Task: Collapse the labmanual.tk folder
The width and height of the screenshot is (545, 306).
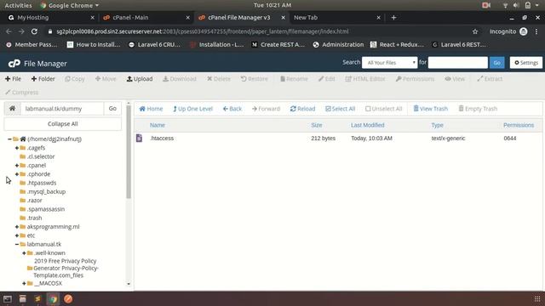Action: [17, 244]
